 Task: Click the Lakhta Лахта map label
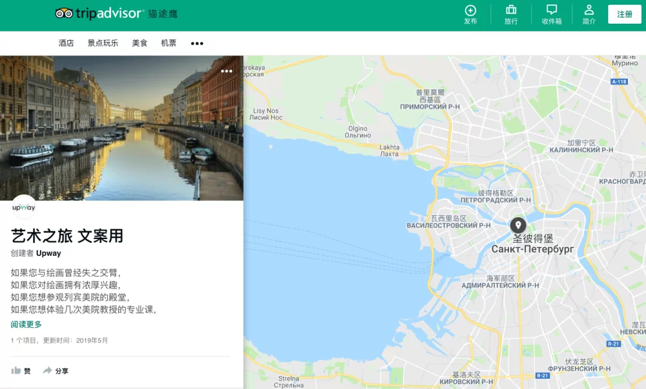pyautogui.click(x=390, y=151)
